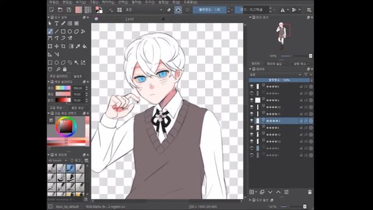Hide the layer ending in 10

(x=252, y=107)
